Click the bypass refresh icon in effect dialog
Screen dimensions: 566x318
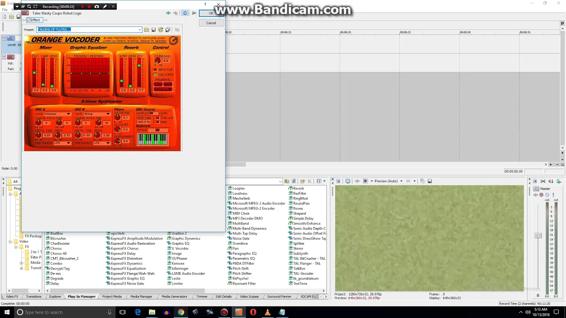185,13
